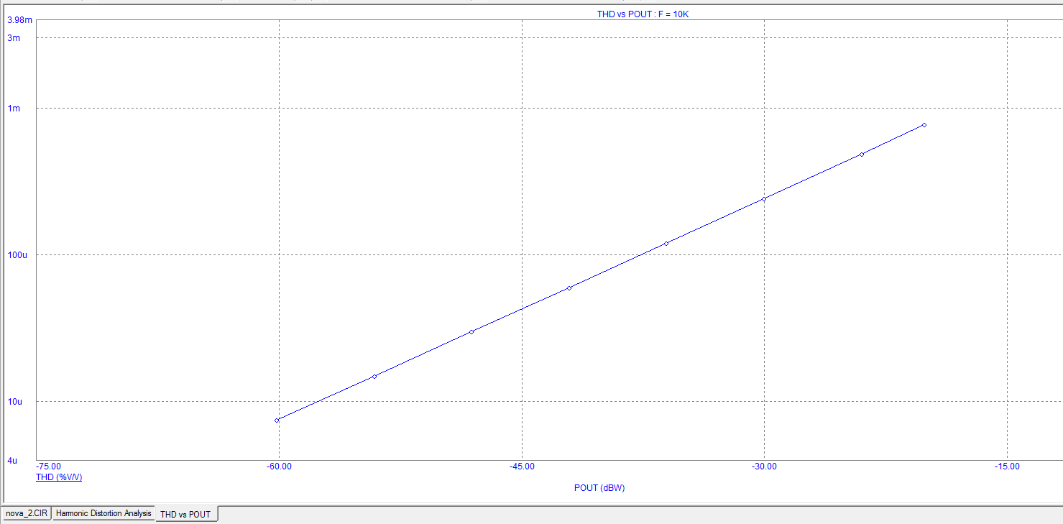Click the -15.00 x-axis label

coord(1007,466)
